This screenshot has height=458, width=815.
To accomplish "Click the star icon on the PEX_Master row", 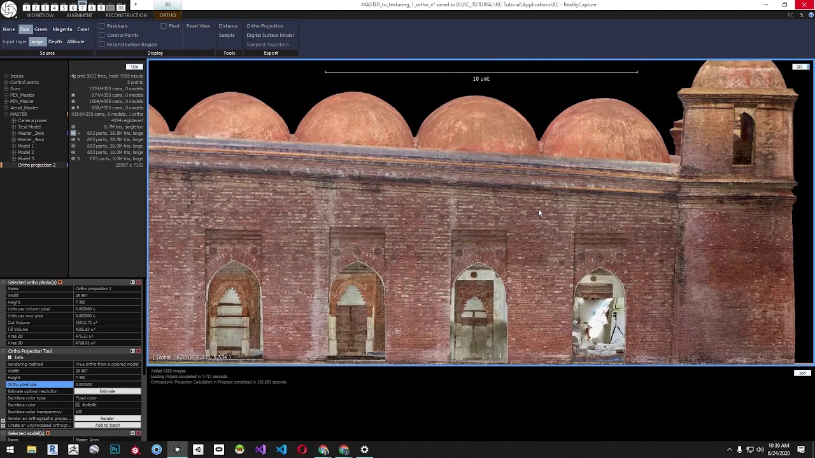I will (73, 95).
